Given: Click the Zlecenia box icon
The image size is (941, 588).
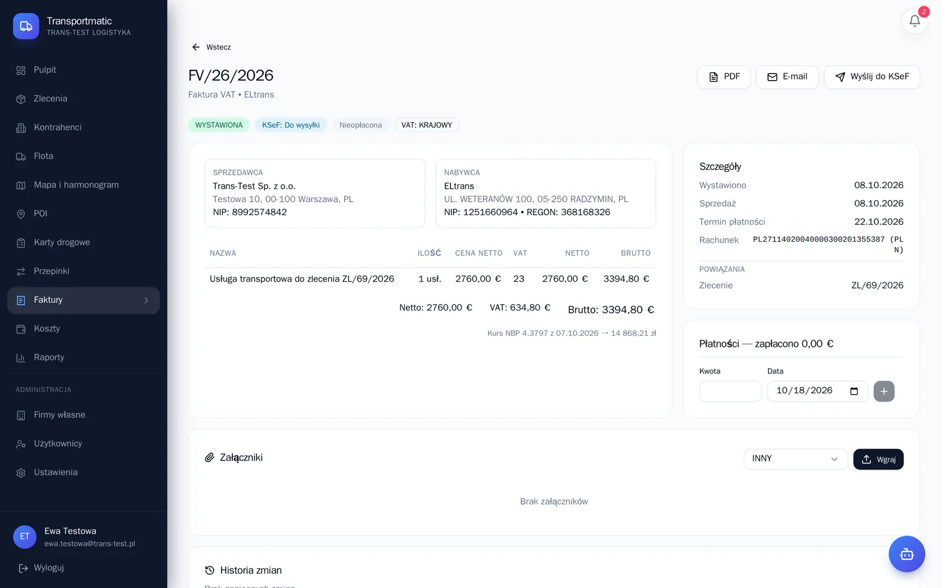Looking at the screenshot, I should tap(21, 99).
